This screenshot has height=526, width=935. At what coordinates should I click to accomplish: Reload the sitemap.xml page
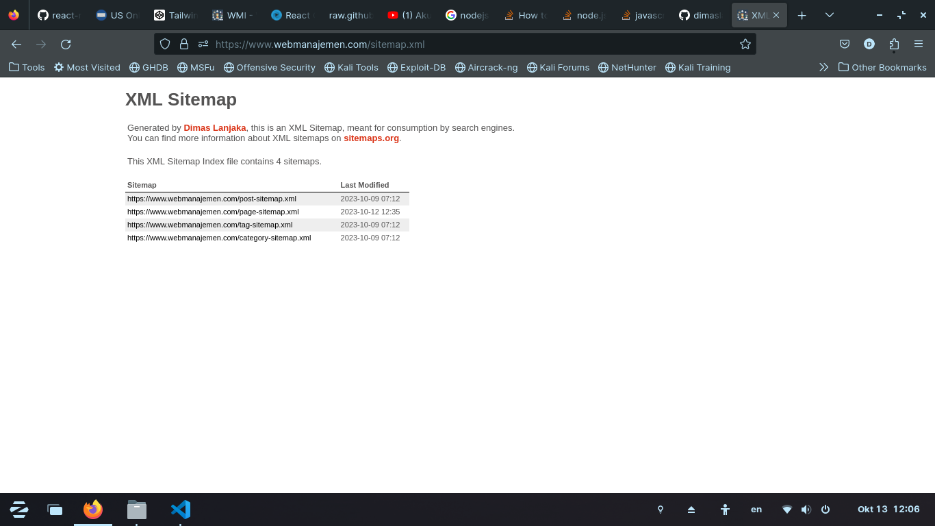(x=66, y=44)
